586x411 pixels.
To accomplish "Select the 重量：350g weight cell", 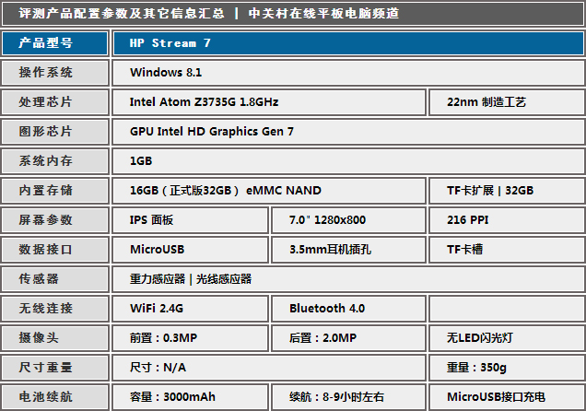I will point(505,368).
